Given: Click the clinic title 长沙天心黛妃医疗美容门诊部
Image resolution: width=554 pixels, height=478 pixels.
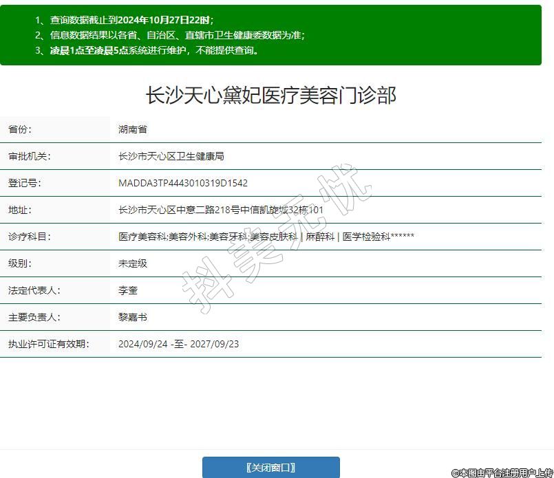Looking at the screenshot, I should [x=270, y=95].
